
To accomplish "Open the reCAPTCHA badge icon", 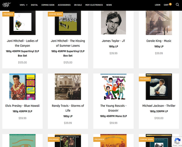I will point(177,142).
